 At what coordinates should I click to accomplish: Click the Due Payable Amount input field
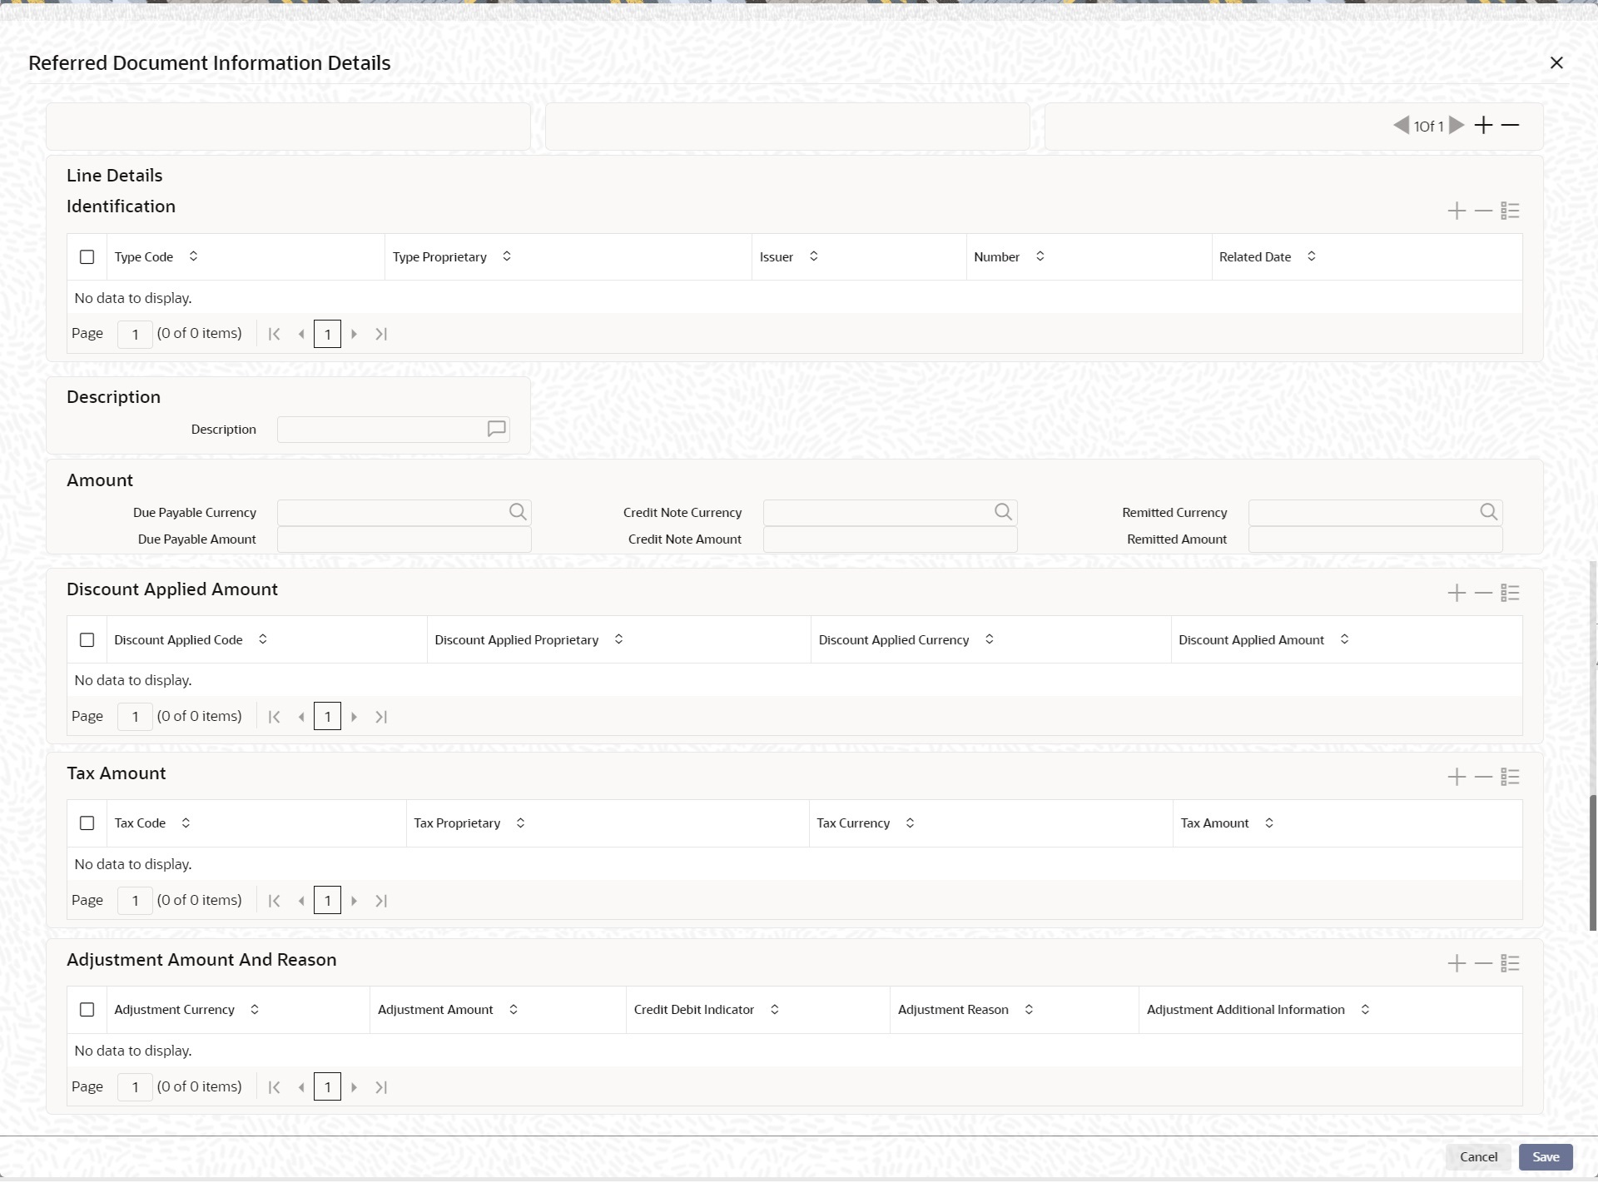[x=404, y=540]
